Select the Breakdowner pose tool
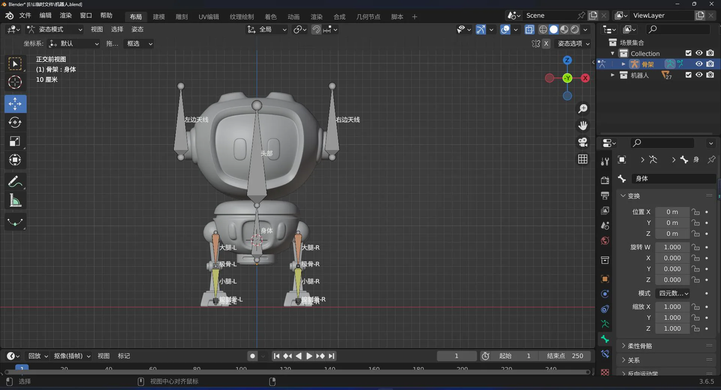 15,222
